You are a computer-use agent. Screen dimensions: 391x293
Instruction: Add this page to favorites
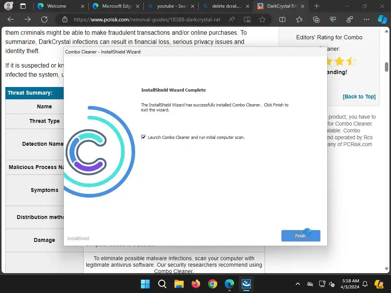pyautogui.click(x=262, y=19)
